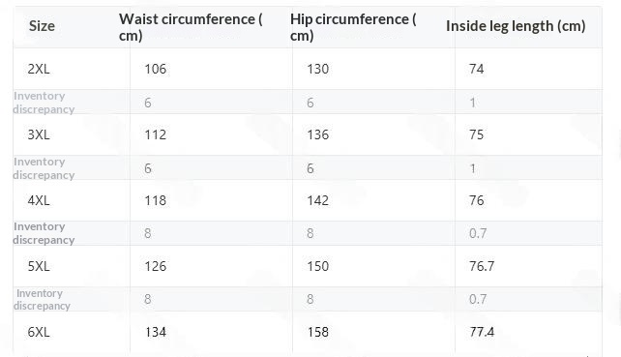Screen dimensions: 621x357
Task: Click the Size column header
Action: tap(42, 26)
